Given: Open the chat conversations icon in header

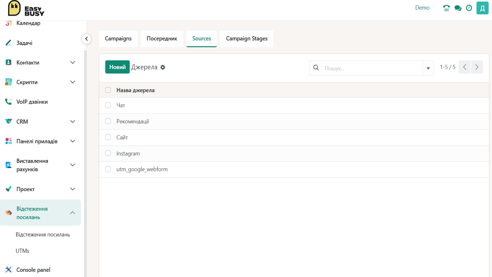Looking at the screenshot, I should (458, 8).
